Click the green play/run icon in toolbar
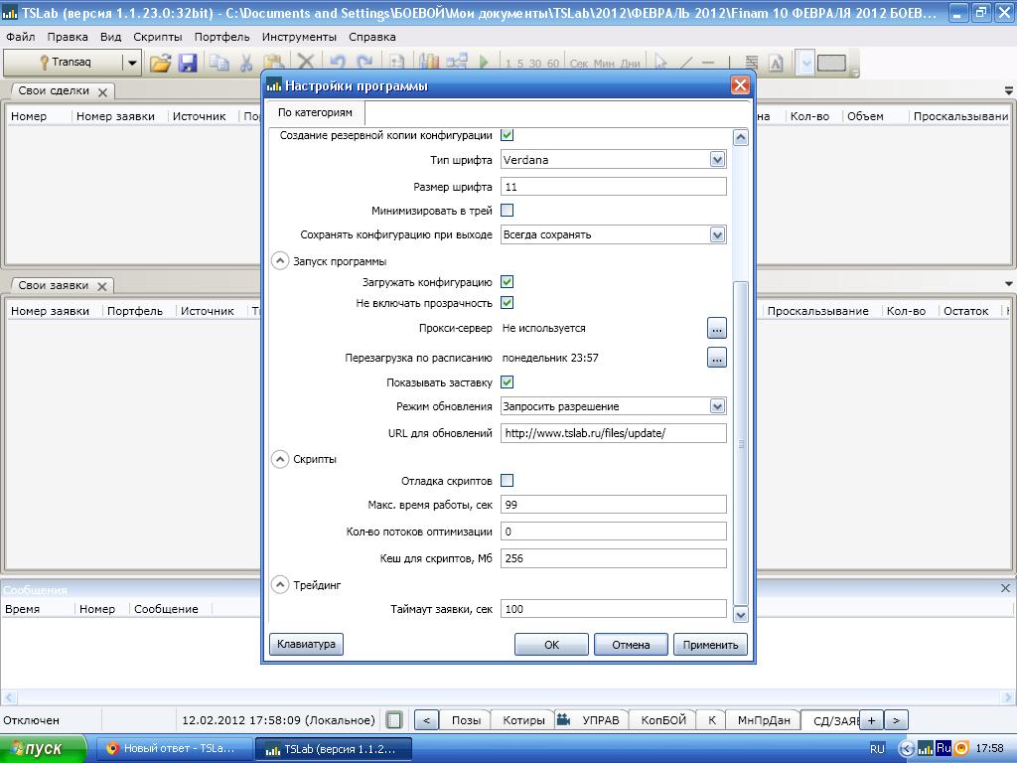Image resolution: width=1017 pixels, height=763 pixels. click(x=484, y=63)
